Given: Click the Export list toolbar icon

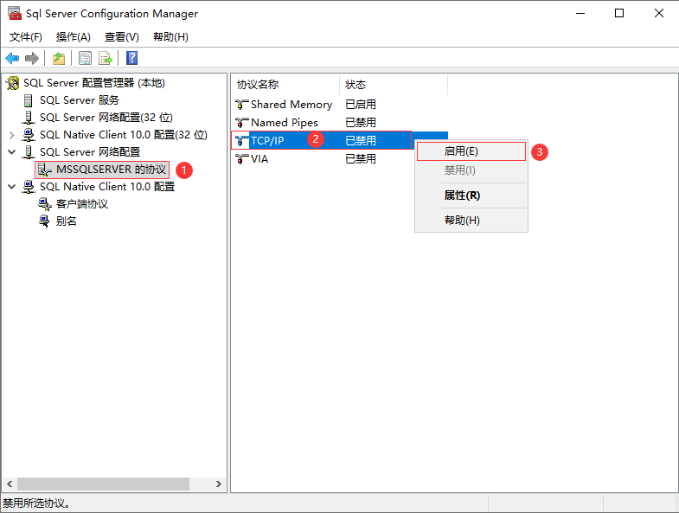Looking at the screenshot, I should (106, 58).
